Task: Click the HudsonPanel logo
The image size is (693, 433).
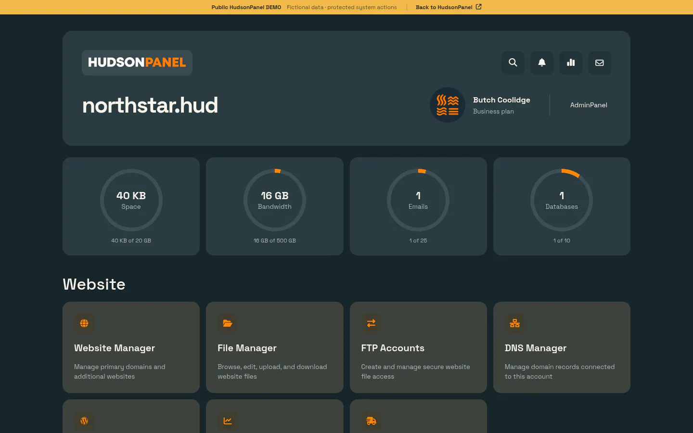Action: click(137, 63)
